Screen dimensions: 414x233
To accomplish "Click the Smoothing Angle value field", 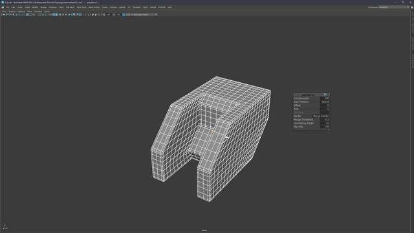I will (x=325, y=123).
